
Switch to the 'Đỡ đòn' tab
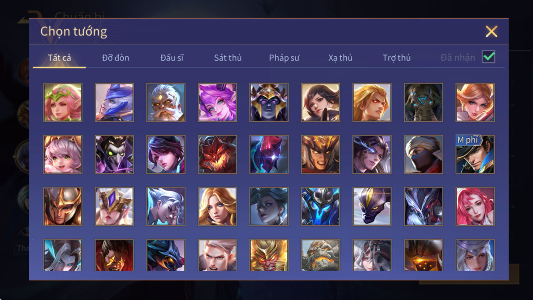pyautogui.click(x=116, y=58)
